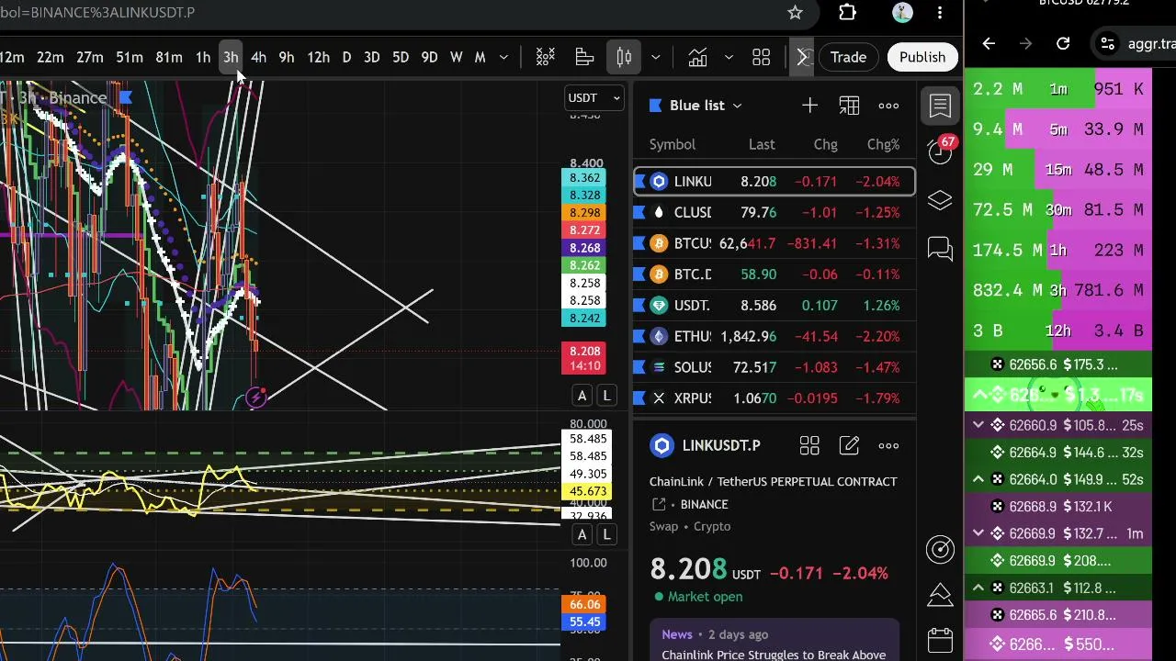Select the active 3h timeframe
The width and height of the screenshot is (1176, 661).
click(231, 58)
